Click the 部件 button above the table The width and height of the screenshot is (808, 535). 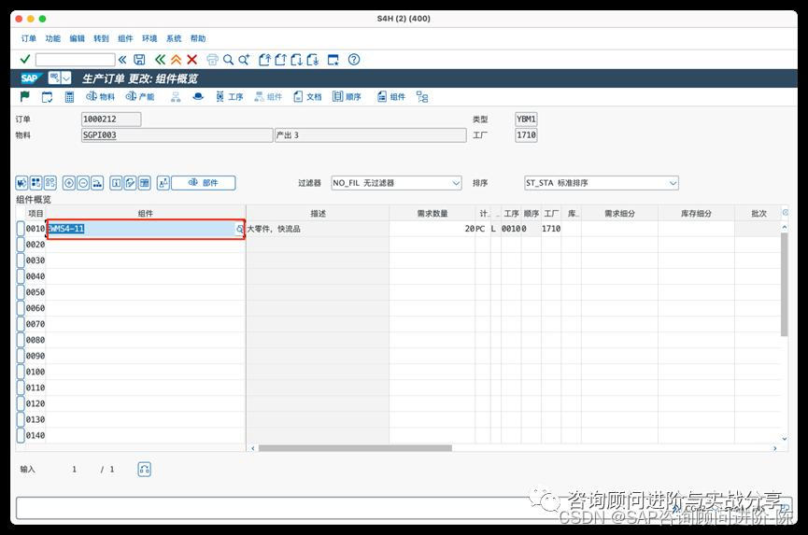tap(203, 183)
